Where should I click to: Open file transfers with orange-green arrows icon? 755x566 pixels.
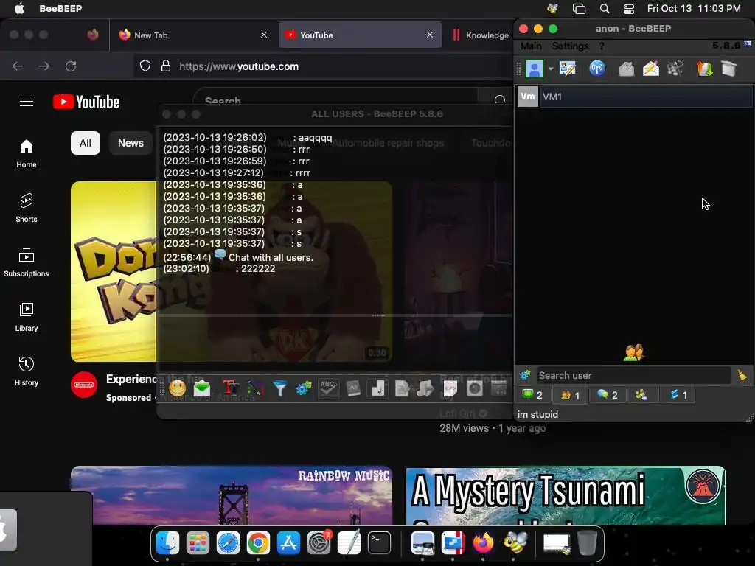pos(704,69)
